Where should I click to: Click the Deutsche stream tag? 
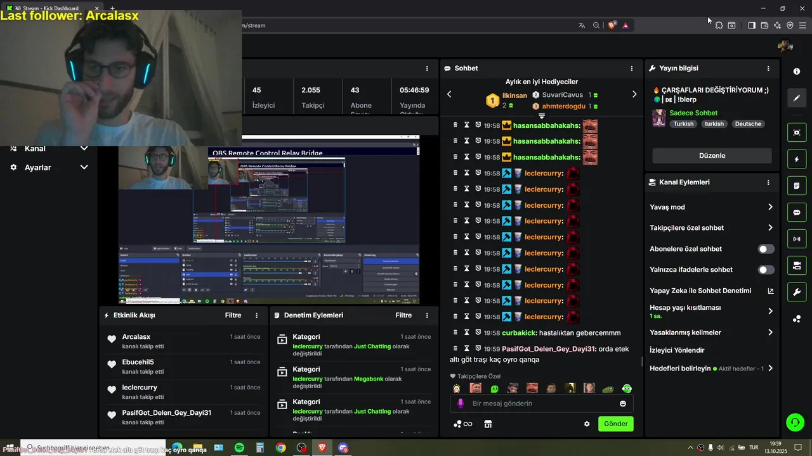pos(748,124)
